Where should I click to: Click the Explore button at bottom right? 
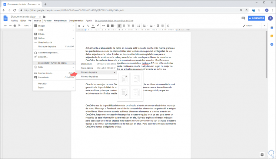262,155
